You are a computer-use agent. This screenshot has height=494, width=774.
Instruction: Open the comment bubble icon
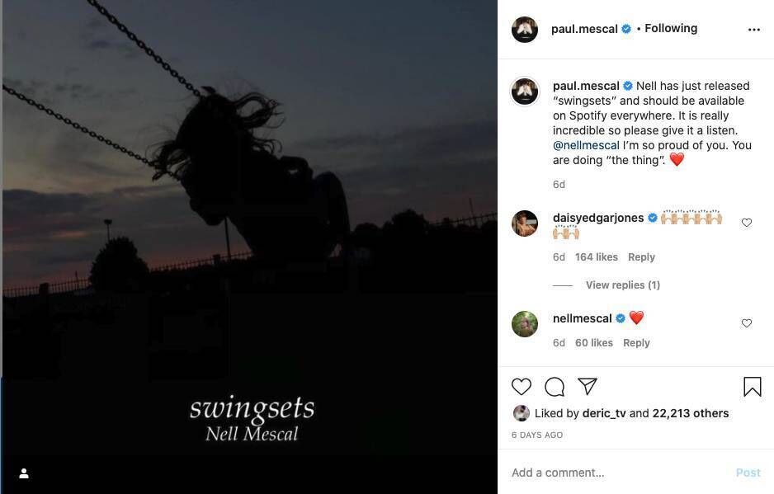pyautogui.click(x=555, y=386)
